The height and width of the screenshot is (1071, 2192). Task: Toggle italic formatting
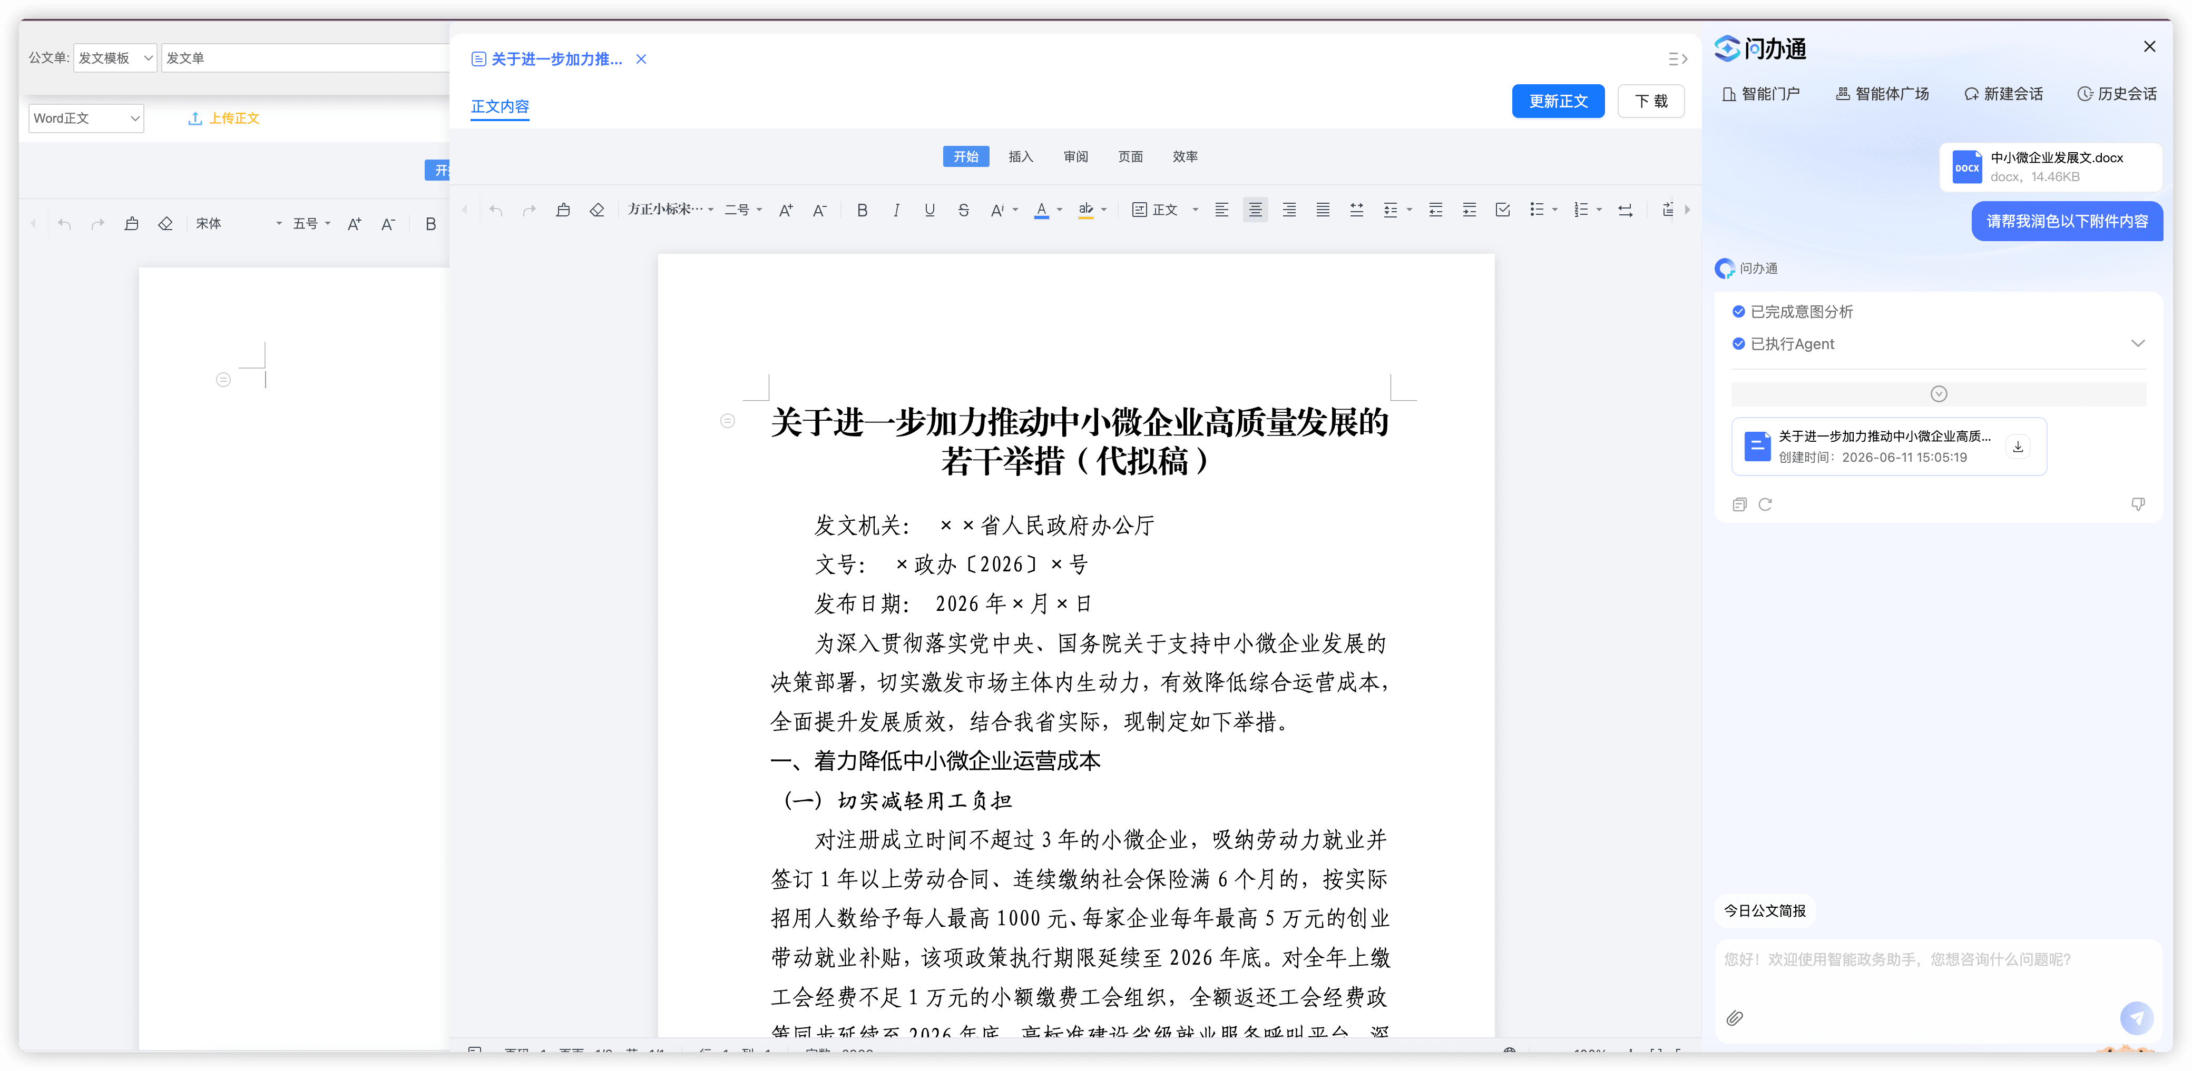click(896, 210)
